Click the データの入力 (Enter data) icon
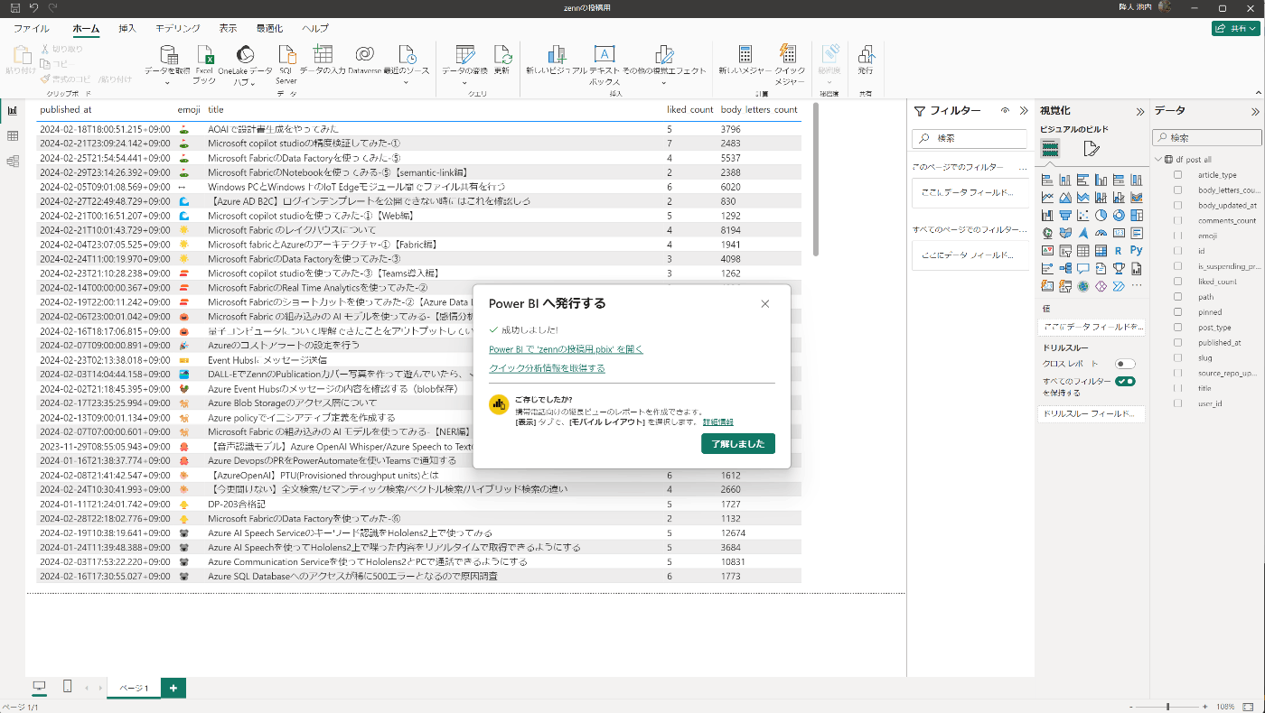Viewport: 1265px width, 713px height. (x=323, y=54)
